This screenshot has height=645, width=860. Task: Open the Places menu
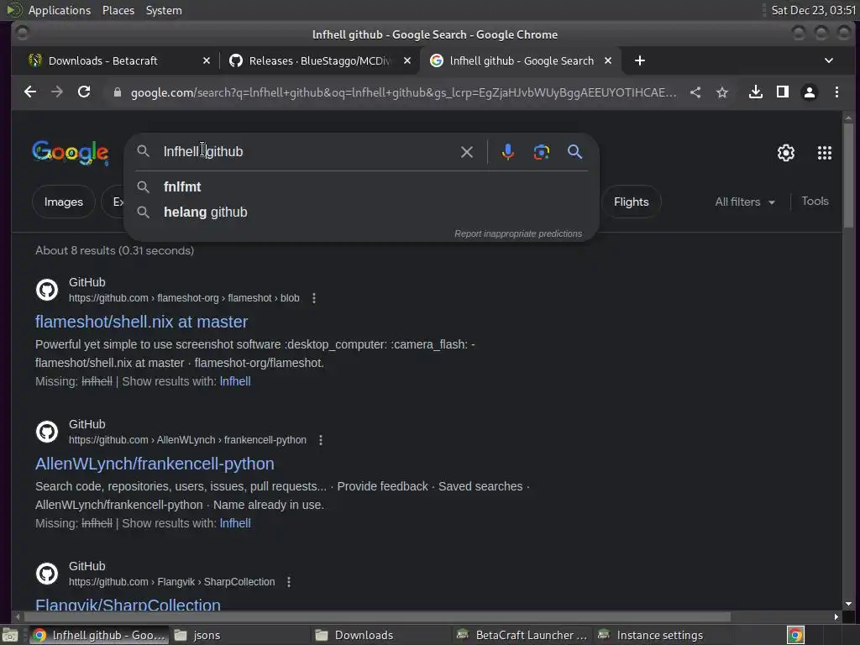[x=118, y=10]
